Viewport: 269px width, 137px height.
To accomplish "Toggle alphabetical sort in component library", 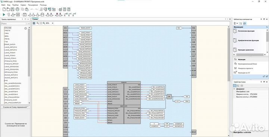I will (x=241, y=23).
